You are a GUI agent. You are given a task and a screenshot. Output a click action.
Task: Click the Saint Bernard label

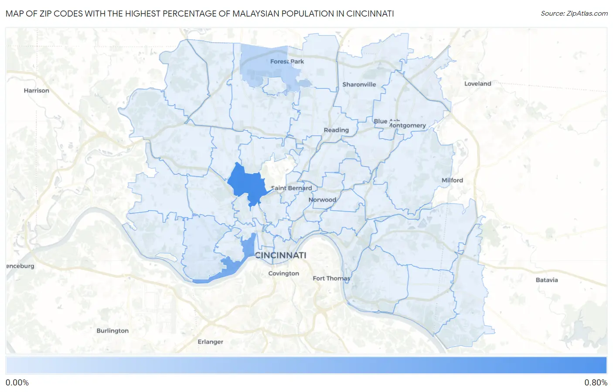pyautogui.click(x=291, y=188)
